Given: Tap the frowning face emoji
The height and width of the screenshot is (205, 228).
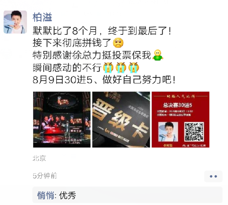Looking at the screenshot, I should click(x=118, y=43).
